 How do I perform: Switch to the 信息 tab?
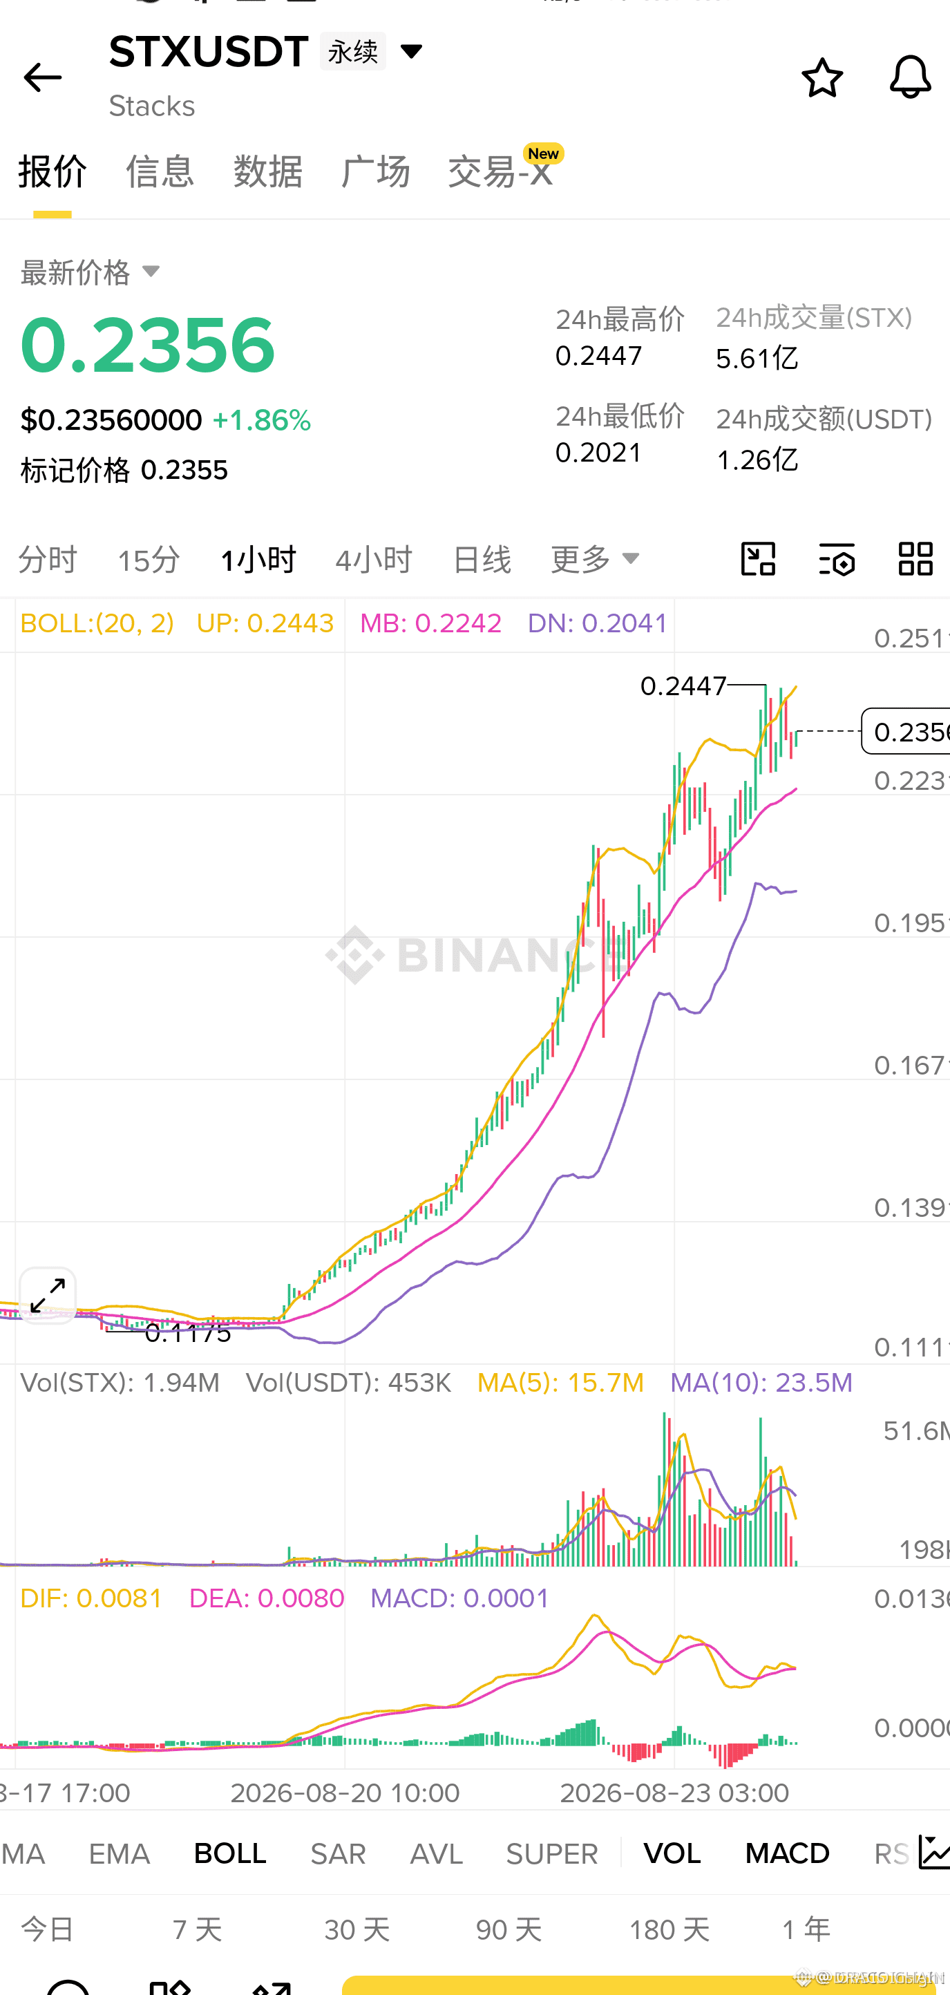[x=160, y=171]
